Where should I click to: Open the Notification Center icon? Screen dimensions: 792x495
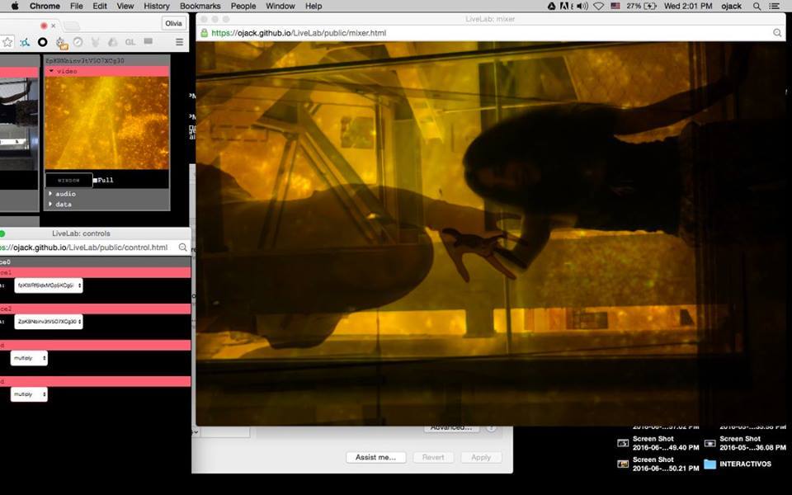(779, 6)
